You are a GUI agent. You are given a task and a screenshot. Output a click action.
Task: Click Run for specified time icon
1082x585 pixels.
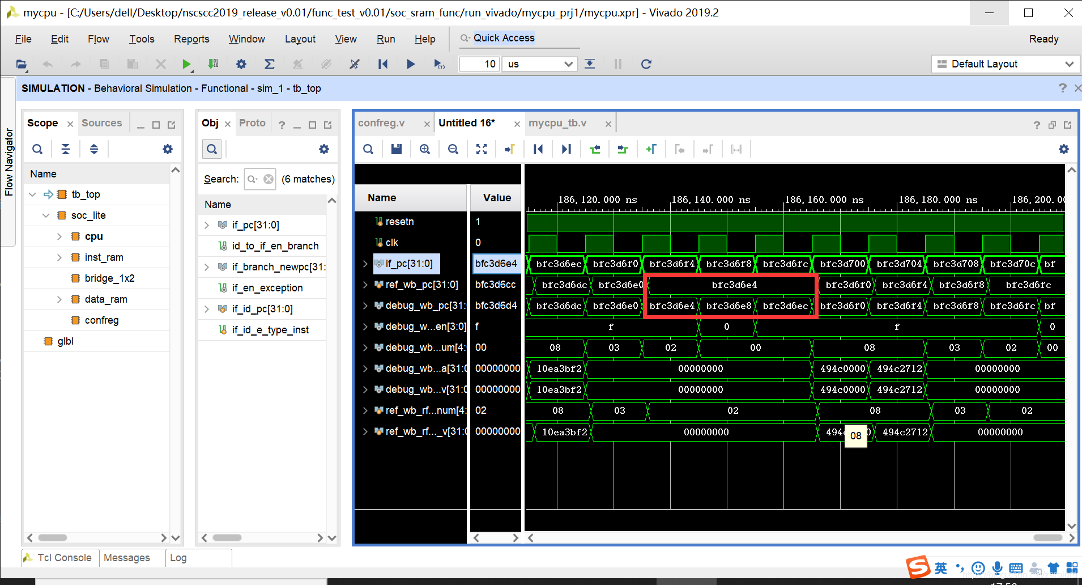[439, 64]
